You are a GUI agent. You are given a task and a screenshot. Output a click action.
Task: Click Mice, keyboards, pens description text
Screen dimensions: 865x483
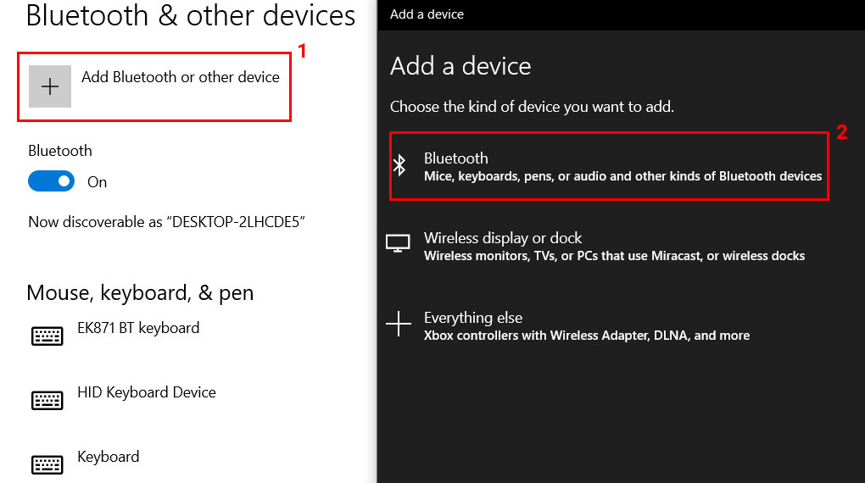(x=622, y=176)
